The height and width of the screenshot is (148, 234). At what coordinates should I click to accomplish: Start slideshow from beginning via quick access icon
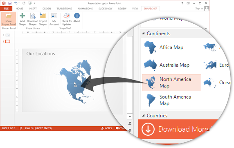point(30,3)
